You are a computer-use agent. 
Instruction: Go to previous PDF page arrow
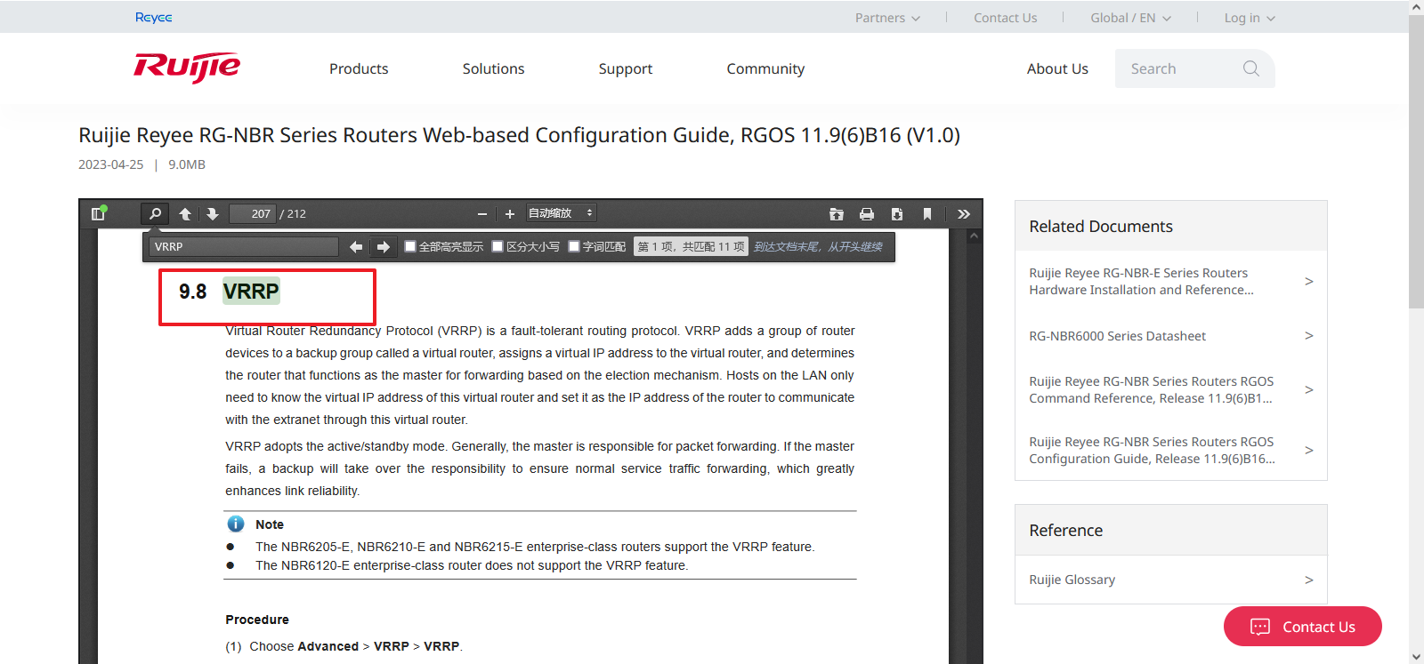(x=185, y=213)
